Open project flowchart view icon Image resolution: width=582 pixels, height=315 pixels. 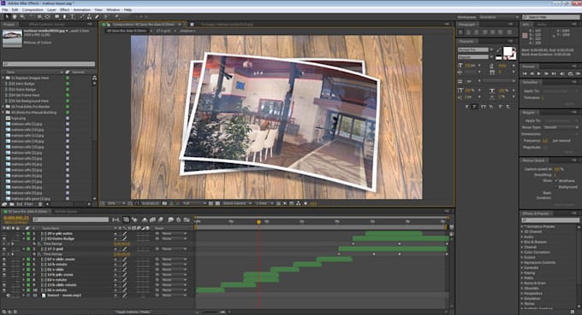tap(95, 78)
